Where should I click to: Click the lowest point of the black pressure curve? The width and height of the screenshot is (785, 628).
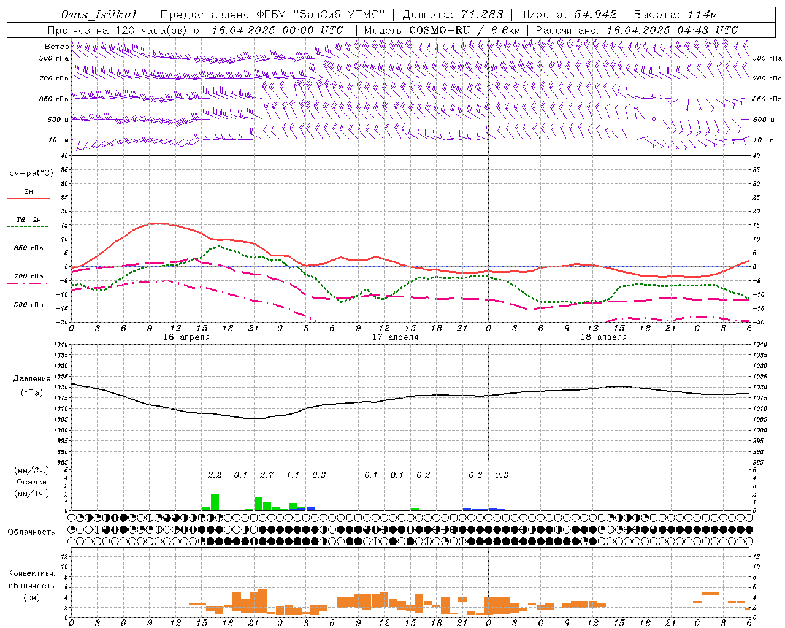[258, 419]
